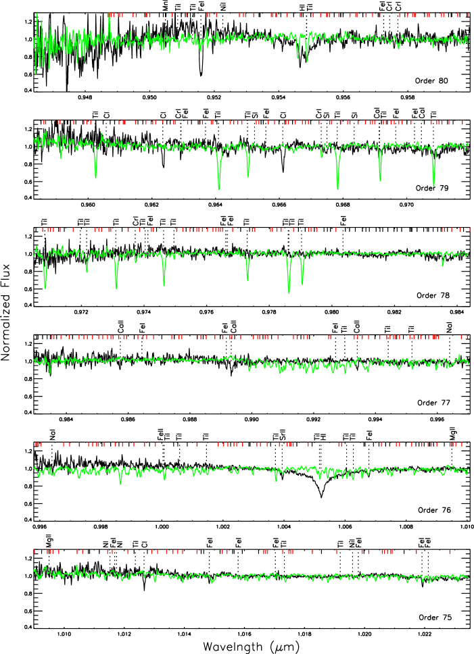Click the 1.020 wavelength tick label
474x654 pixels.
[x=364, y=634]
